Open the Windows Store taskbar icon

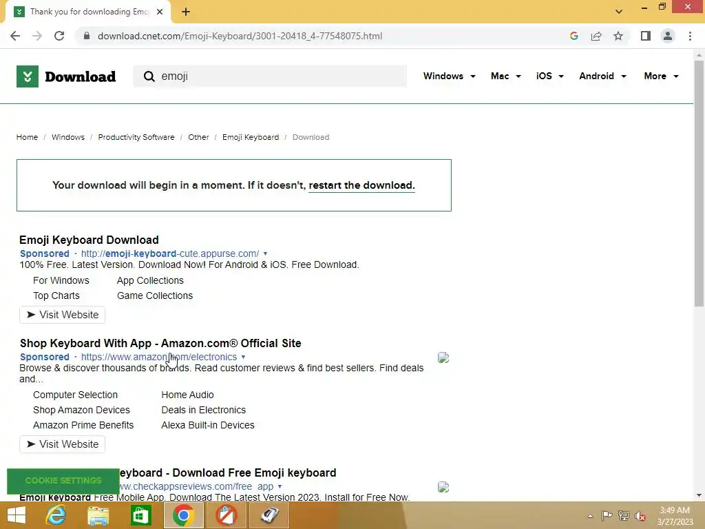[x=140, y=515]
